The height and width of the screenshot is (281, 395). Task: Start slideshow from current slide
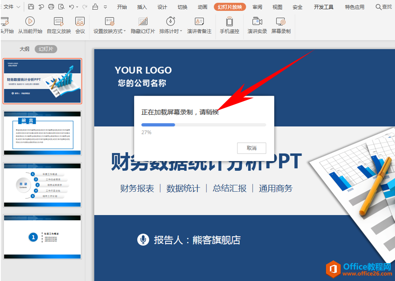click(x=30, y=25)
